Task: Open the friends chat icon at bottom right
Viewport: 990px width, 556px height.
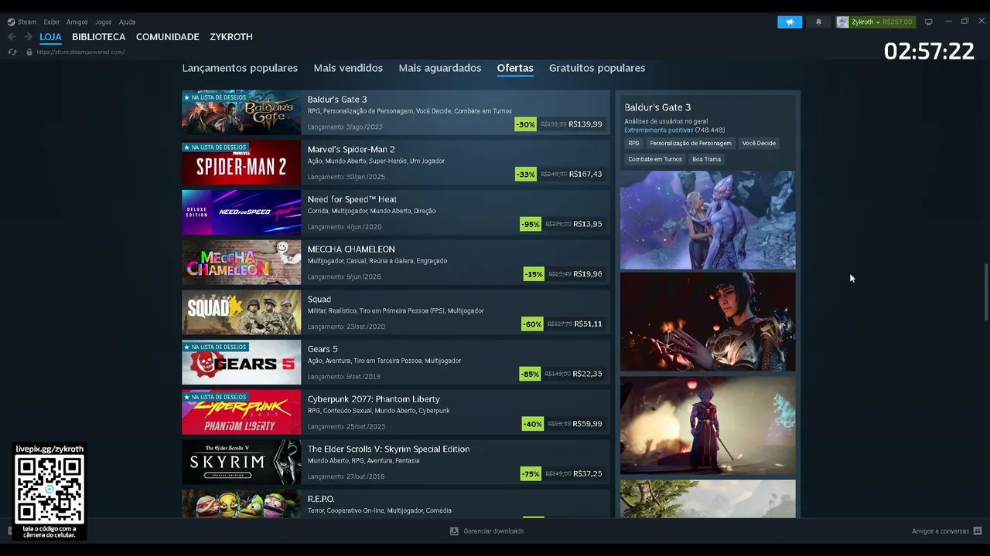Action: point(978,531)
